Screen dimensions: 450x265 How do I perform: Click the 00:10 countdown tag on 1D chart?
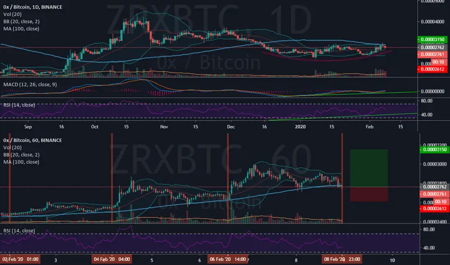pyautogui.click(x=438, y=62)
